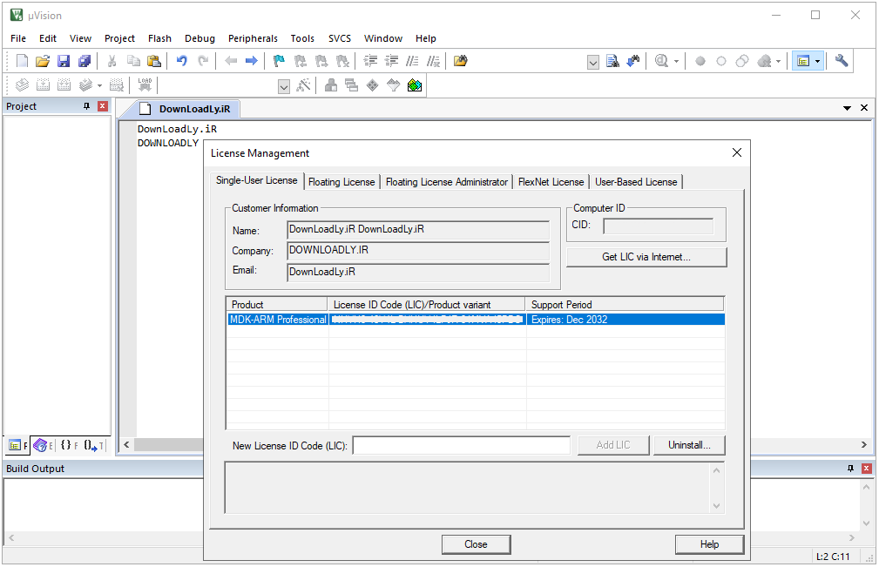The width and height of the screenshot is (879, 567).
Task: Open the Debug menu
Action: (199, 38)
